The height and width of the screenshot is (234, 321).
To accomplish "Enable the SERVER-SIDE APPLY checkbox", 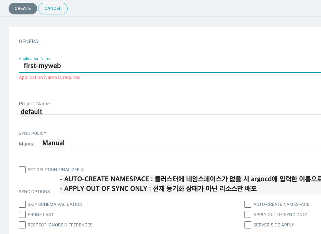I will (x=248, y=225).
